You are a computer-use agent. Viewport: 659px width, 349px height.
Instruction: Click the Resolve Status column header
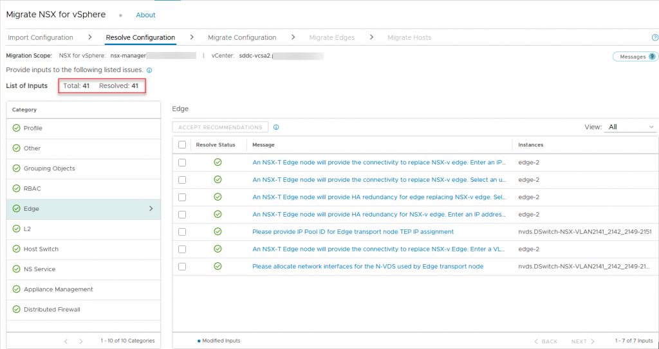216,145
